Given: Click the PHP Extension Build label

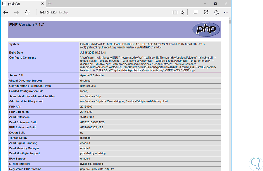Looking at the screenshot, I should 23,127.
